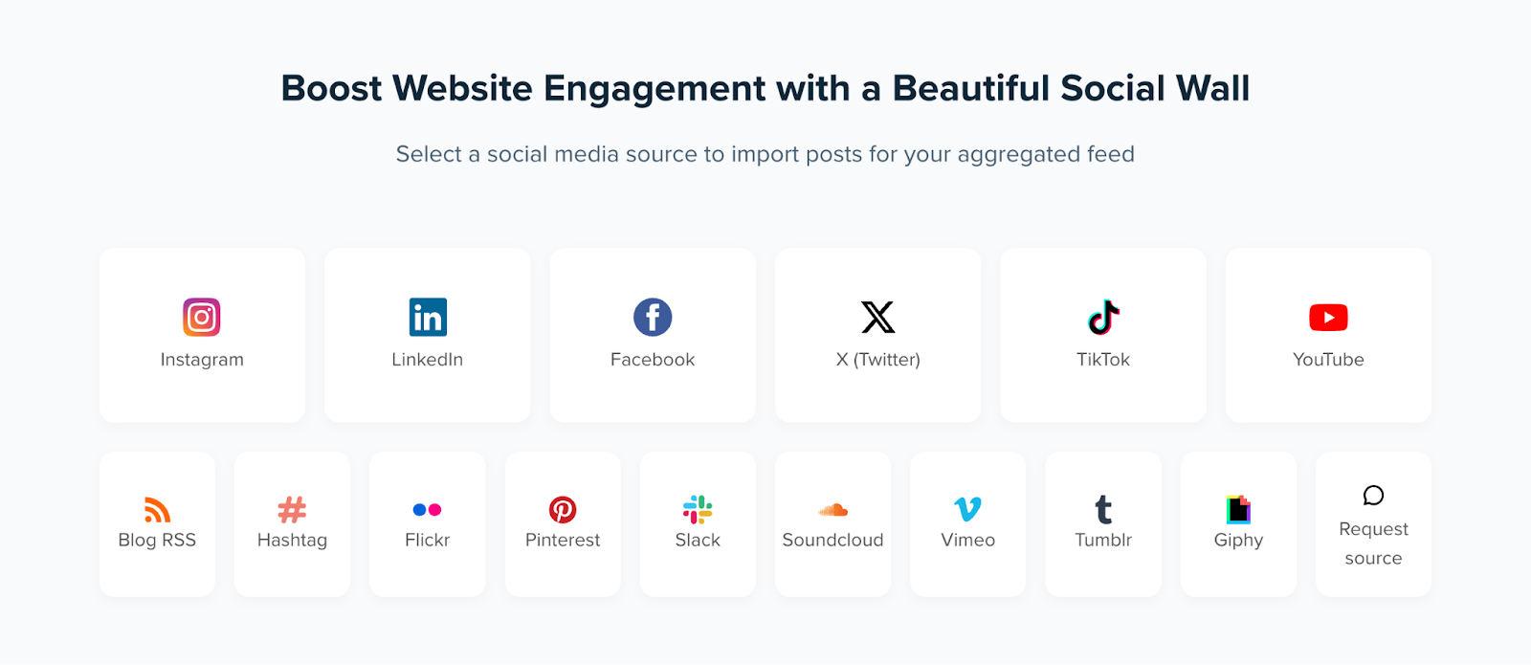Image resolution: width=1531 pixels, height=665 pixels.
Task: Open the Request source text link
Action: tap(1373, 543)
